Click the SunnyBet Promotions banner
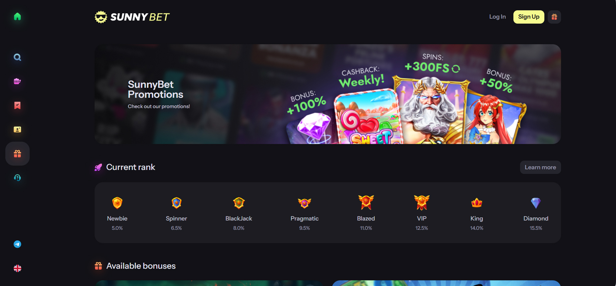 (x=328, y=94)
